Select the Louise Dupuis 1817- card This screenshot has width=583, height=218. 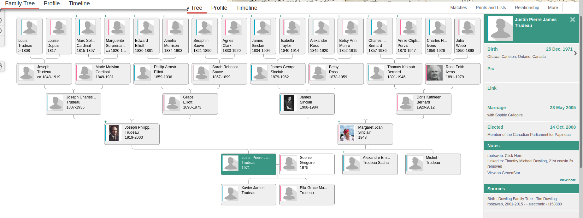(59, 36)
